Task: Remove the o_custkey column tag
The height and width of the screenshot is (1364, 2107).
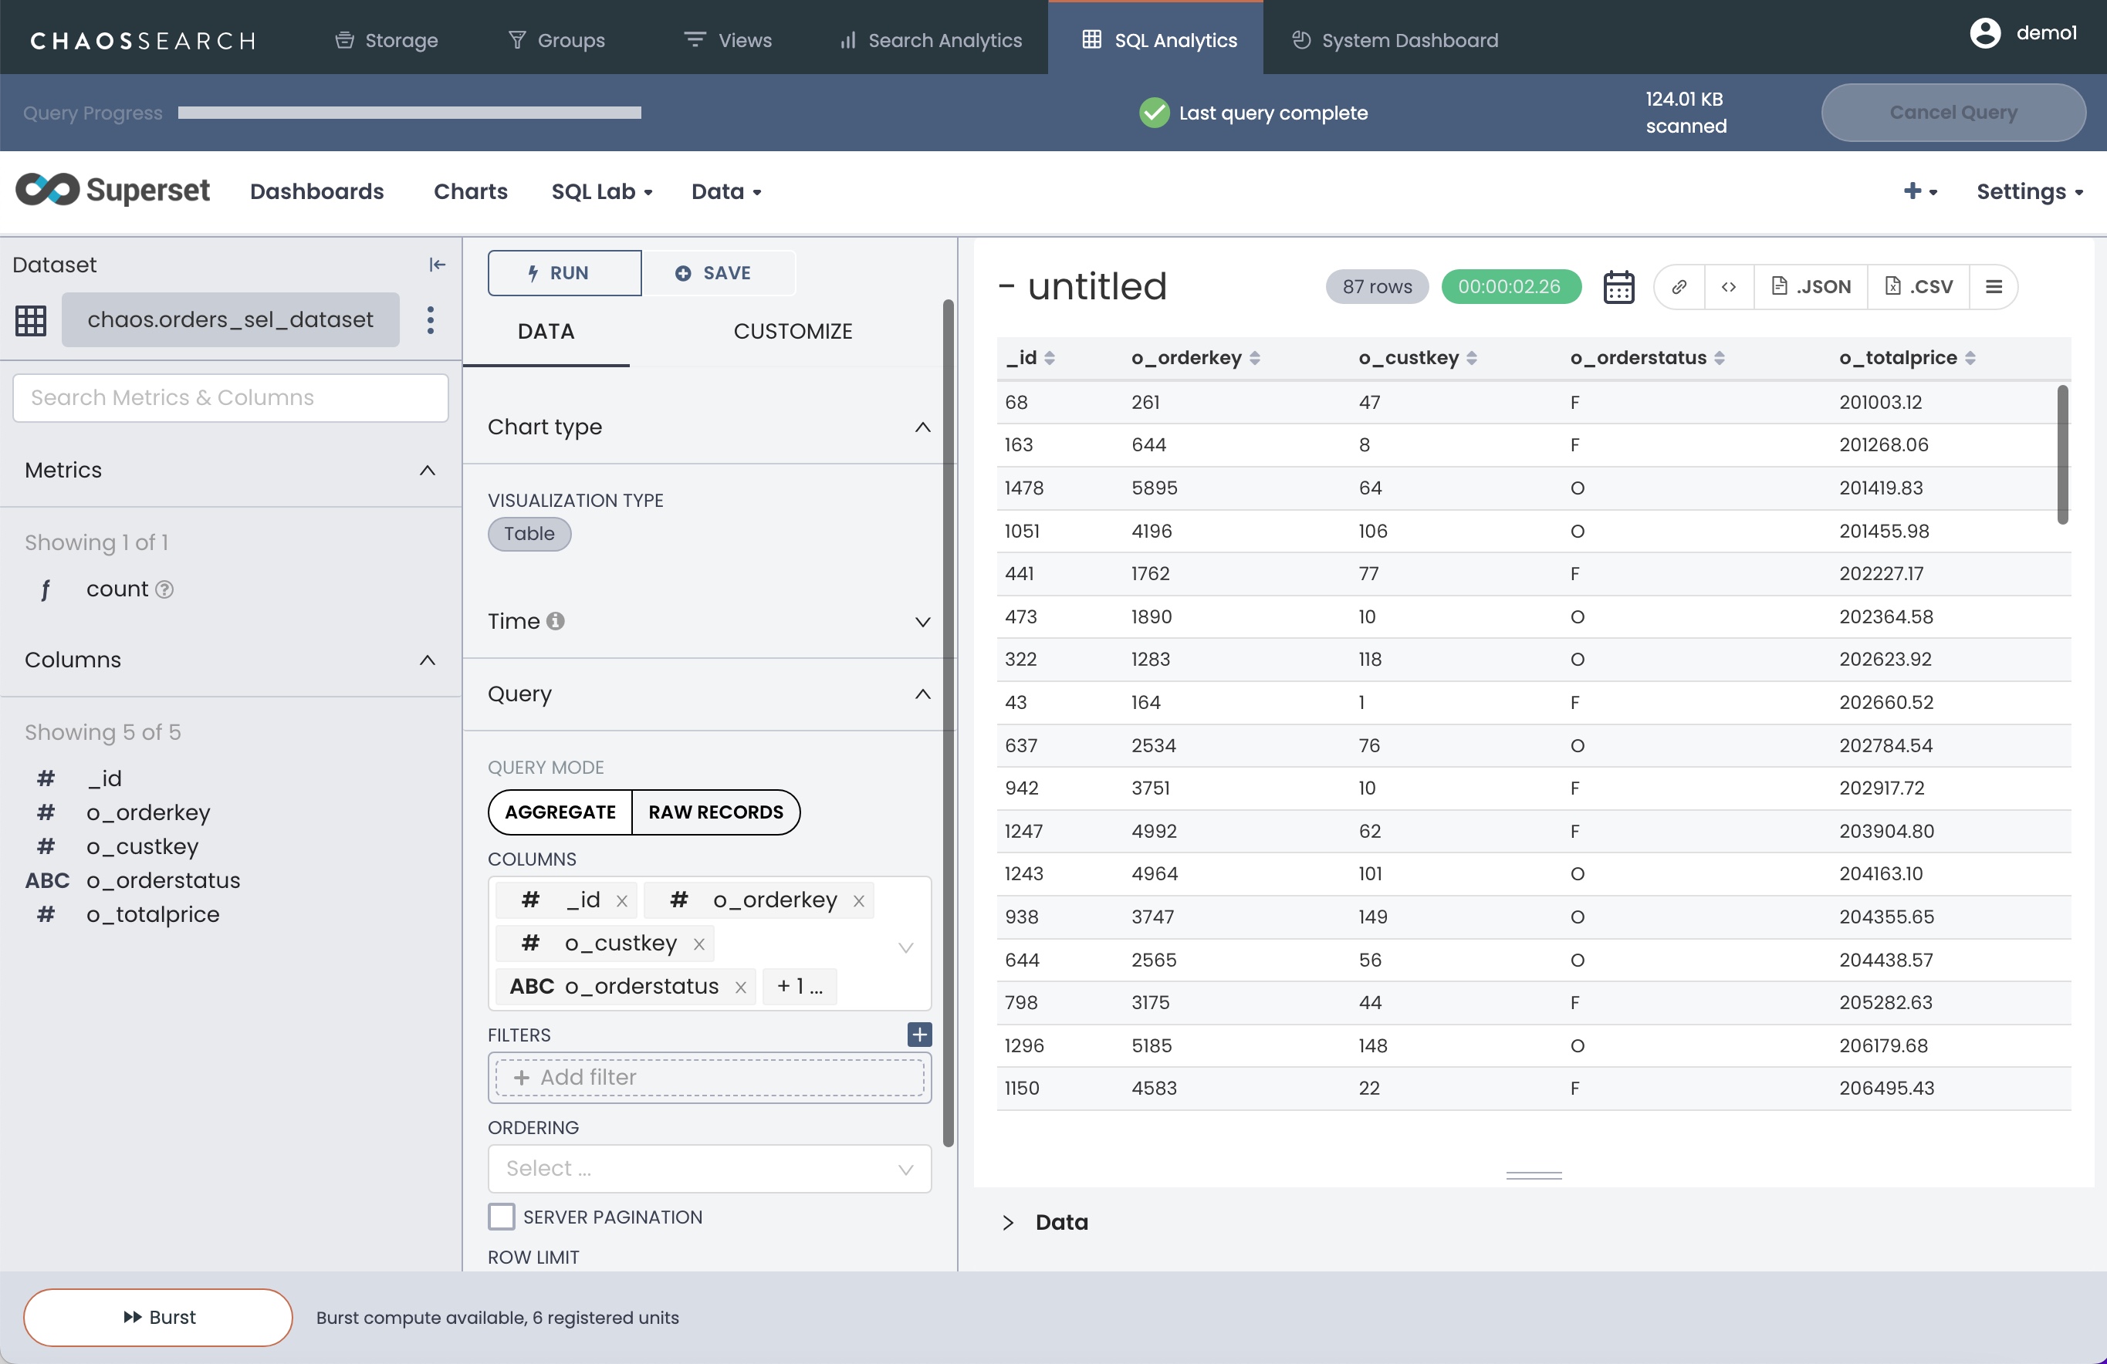Action: pos(699,944)
